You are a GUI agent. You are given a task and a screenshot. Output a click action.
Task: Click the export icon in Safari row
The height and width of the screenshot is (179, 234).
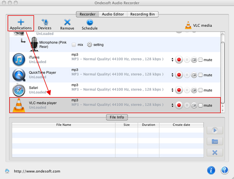(x=194, y=90)
